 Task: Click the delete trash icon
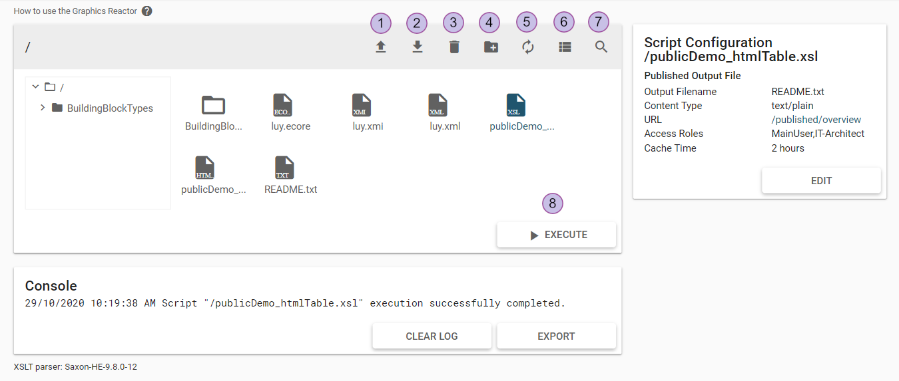454,47
